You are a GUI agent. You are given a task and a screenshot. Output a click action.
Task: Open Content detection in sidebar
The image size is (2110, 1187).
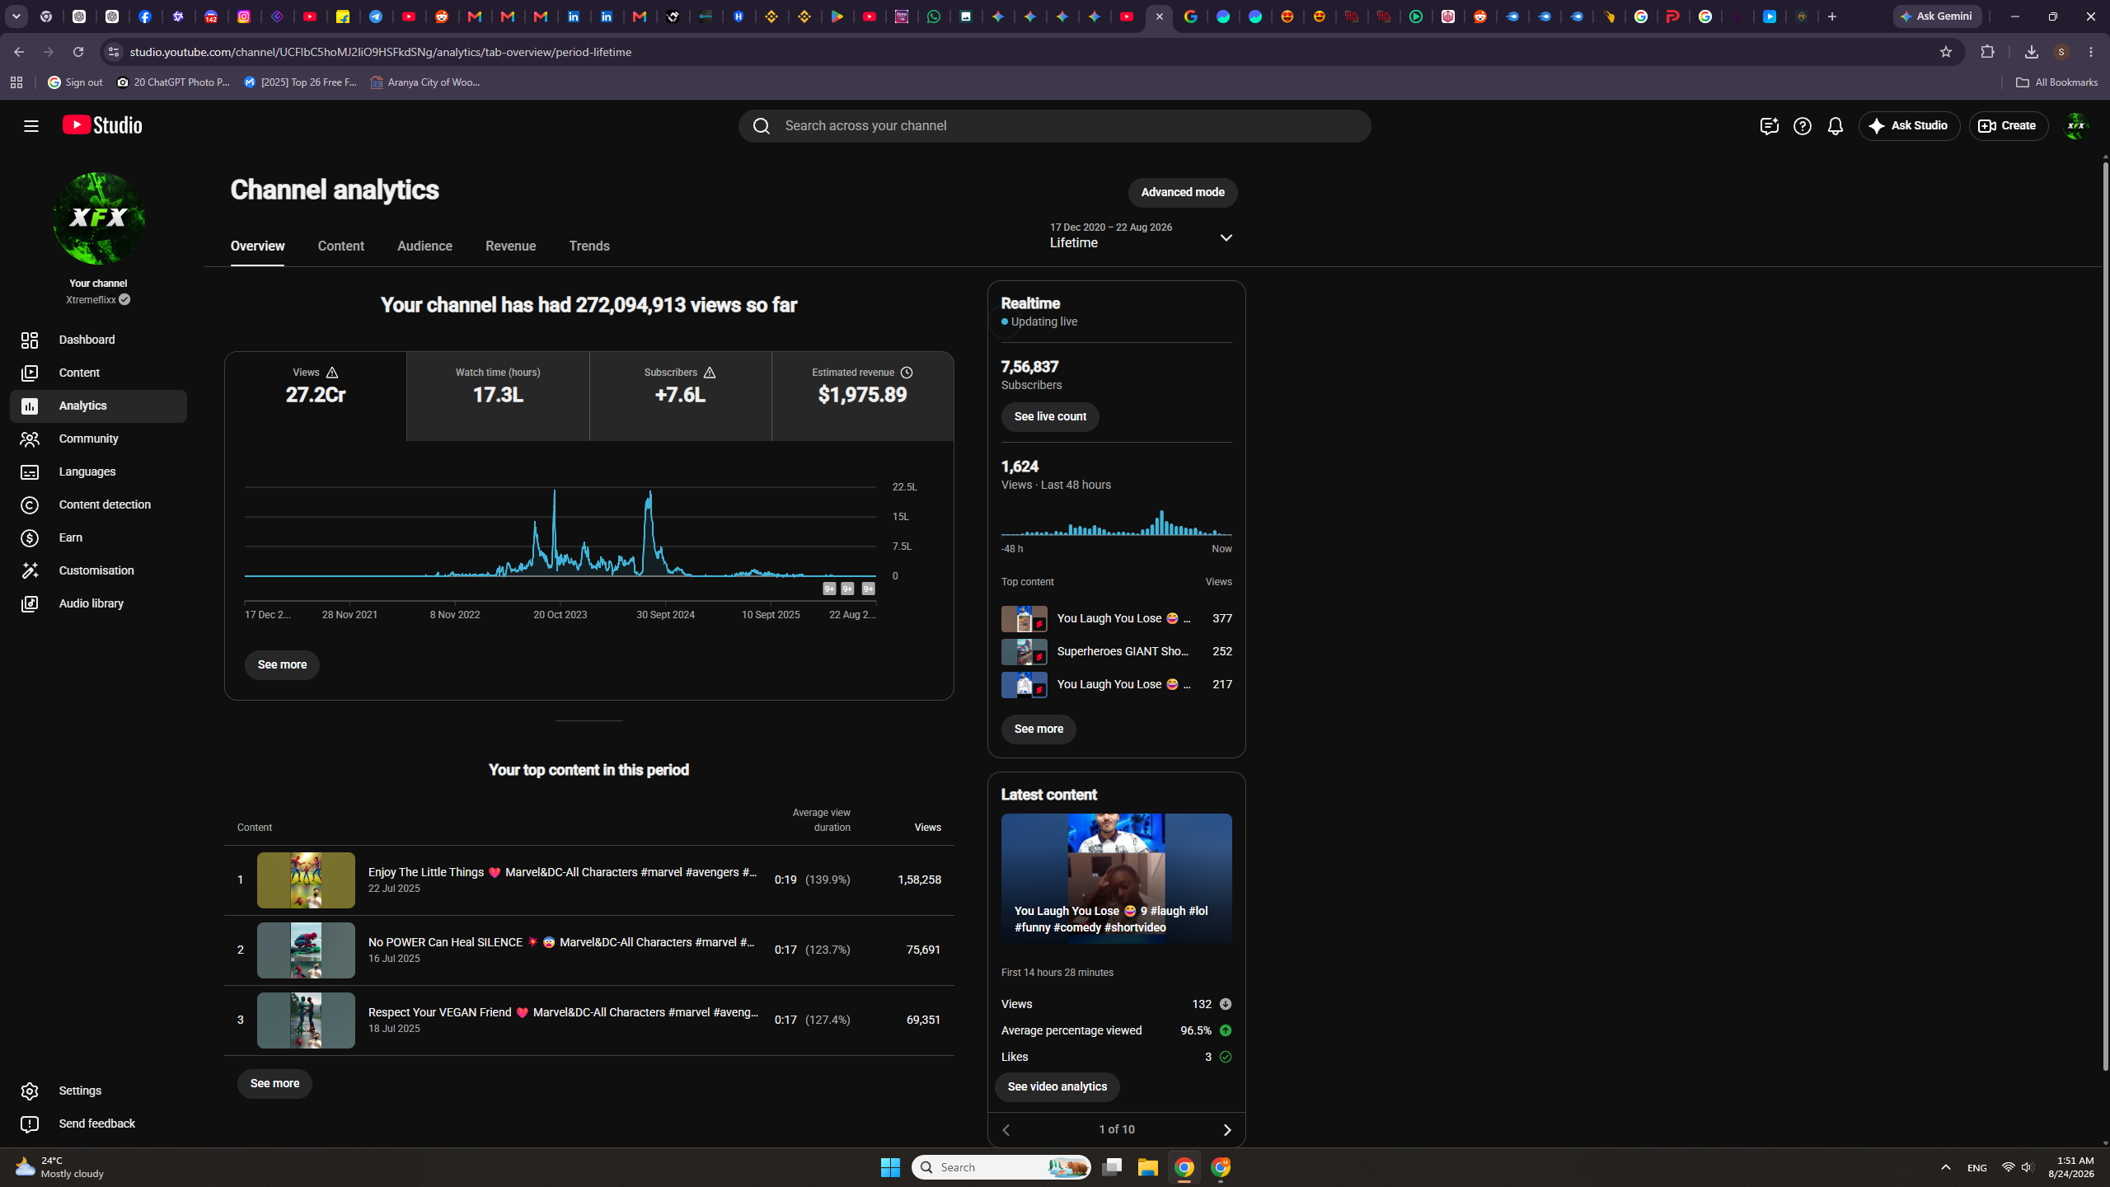tap(98, 504)
